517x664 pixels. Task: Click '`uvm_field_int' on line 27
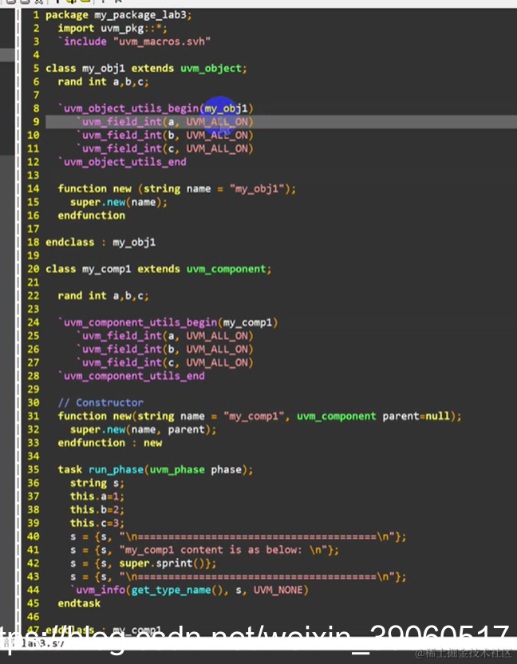pyautogui.click(x=119, y=363)
